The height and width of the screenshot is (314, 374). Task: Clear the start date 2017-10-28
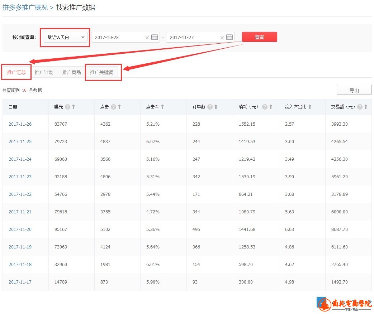coord(147,38)
